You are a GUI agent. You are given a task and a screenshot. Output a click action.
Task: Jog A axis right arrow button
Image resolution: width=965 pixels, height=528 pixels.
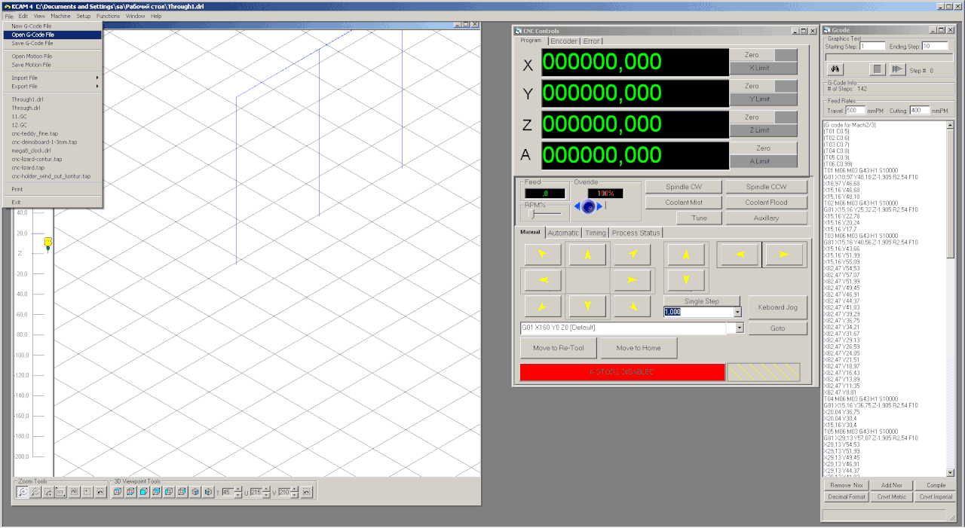point(783,255)
